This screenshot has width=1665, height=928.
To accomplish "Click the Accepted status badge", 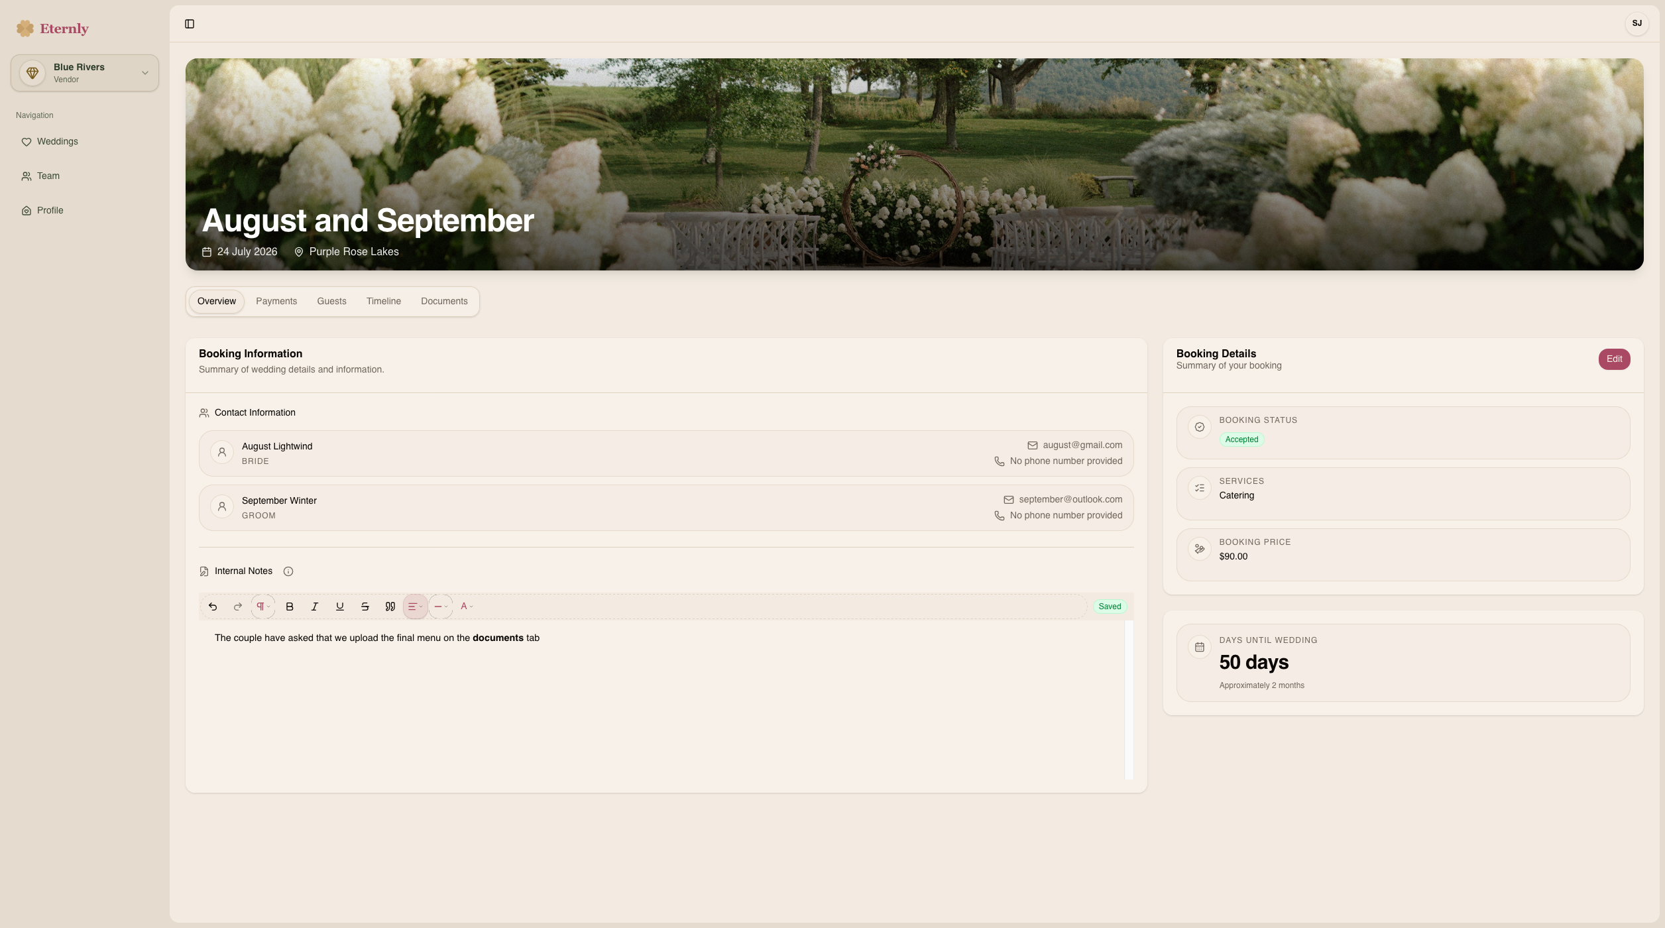I will point(1241,439).
